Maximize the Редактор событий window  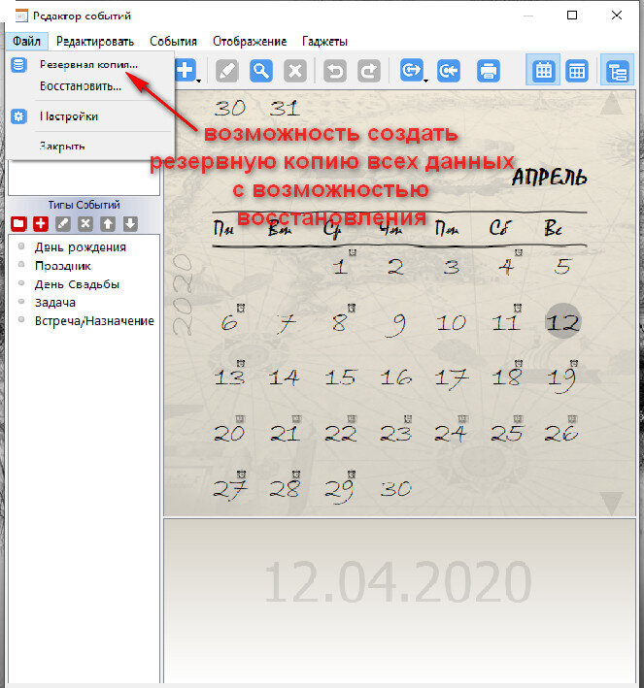[572, 16]
